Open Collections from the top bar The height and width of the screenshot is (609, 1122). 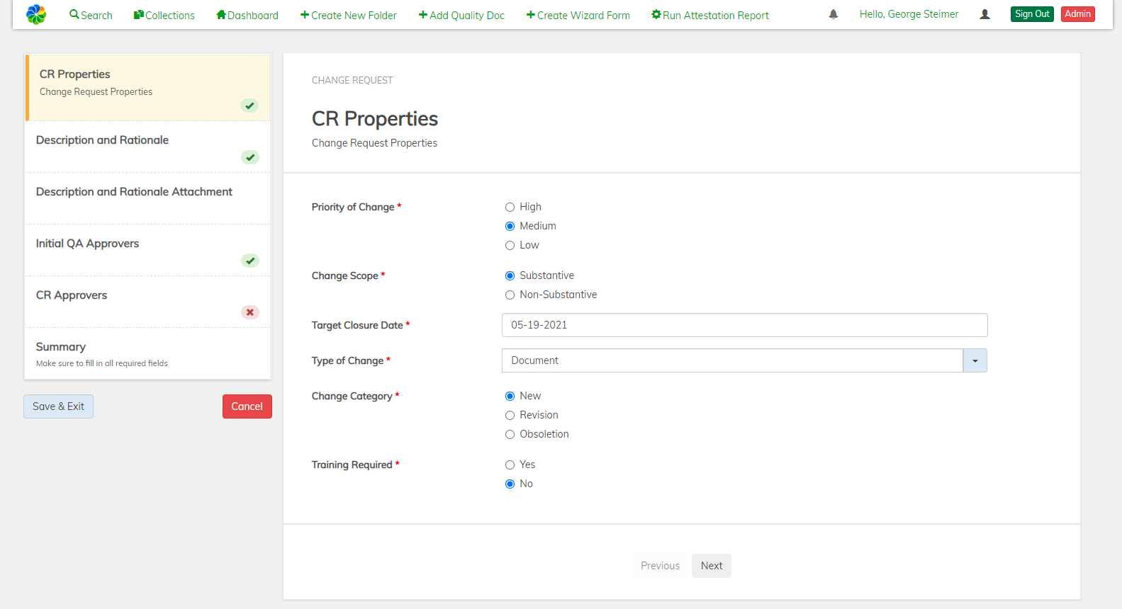pyautogui.click(x=164, y=15)
